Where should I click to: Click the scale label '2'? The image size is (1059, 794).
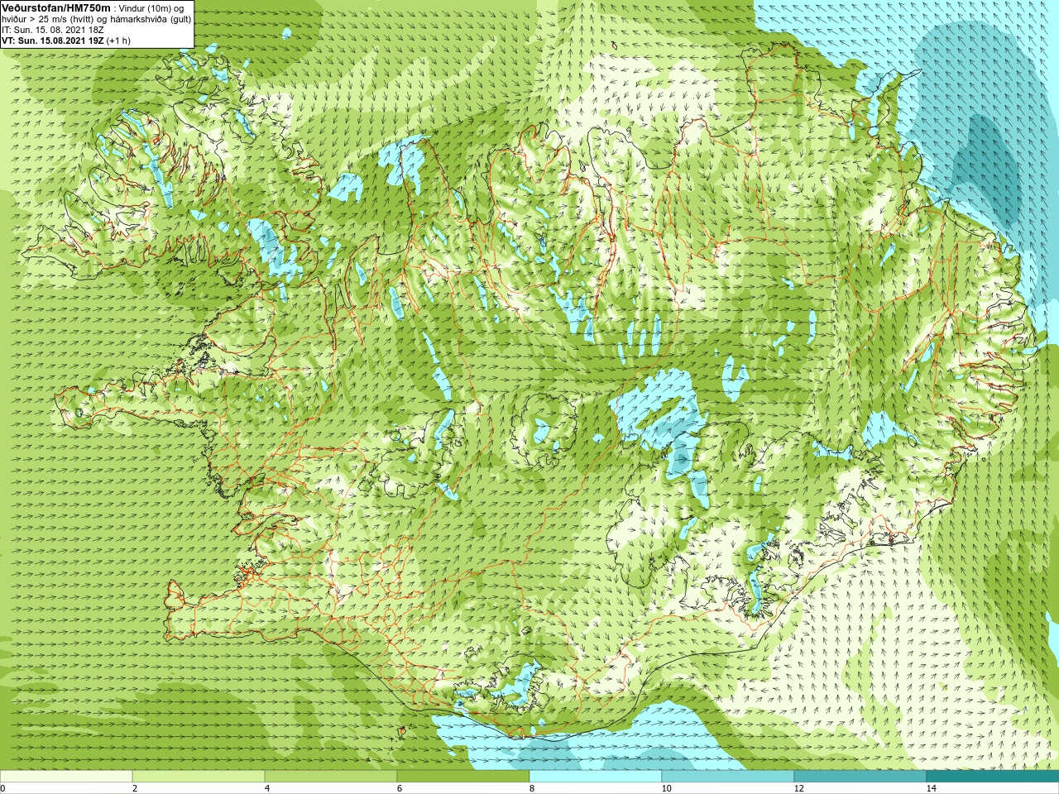point(135,788)
